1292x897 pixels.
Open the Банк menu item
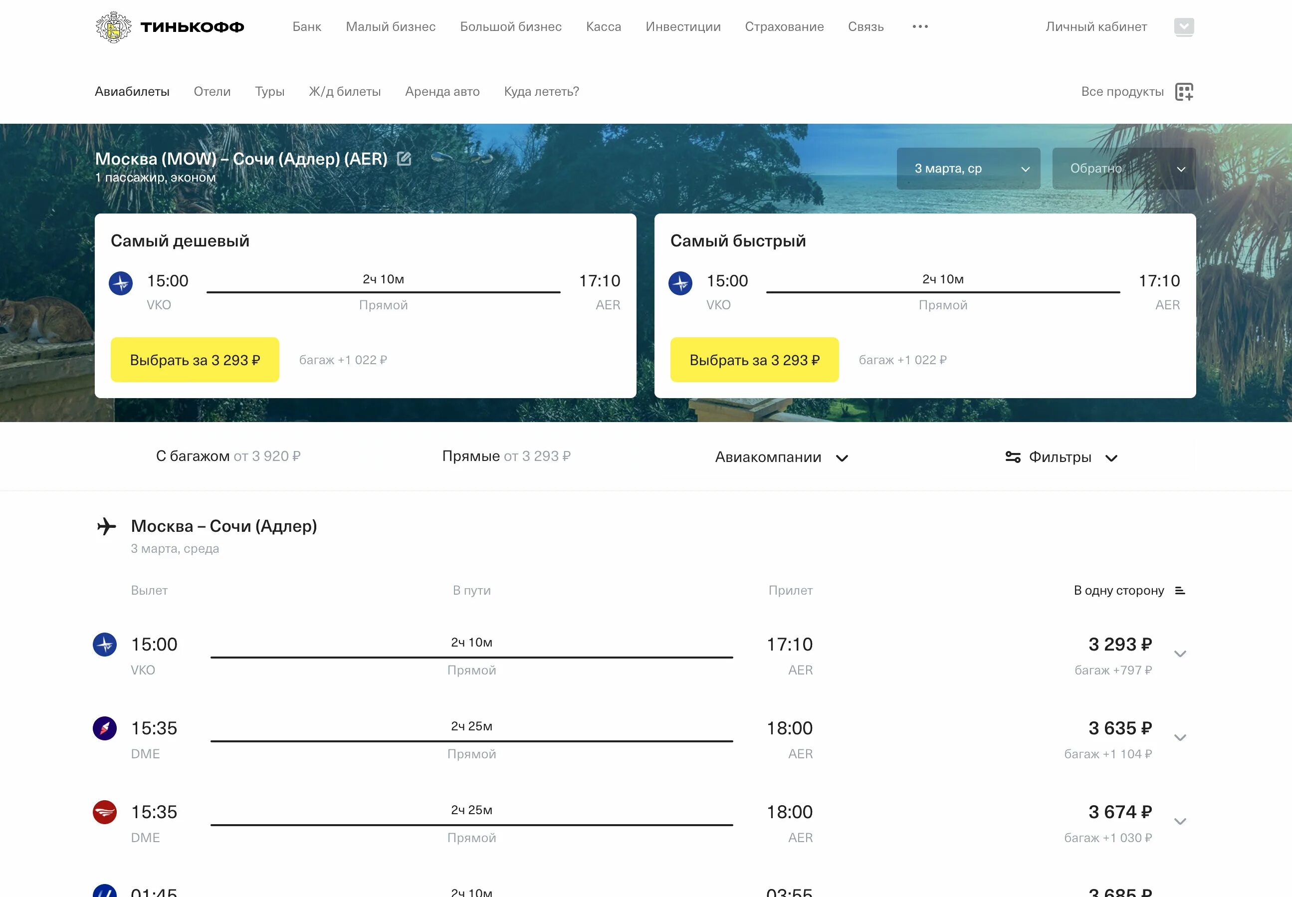(307, 26)
